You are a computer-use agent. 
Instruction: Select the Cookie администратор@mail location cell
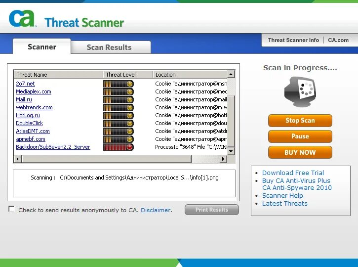click(x=191, y=99)
